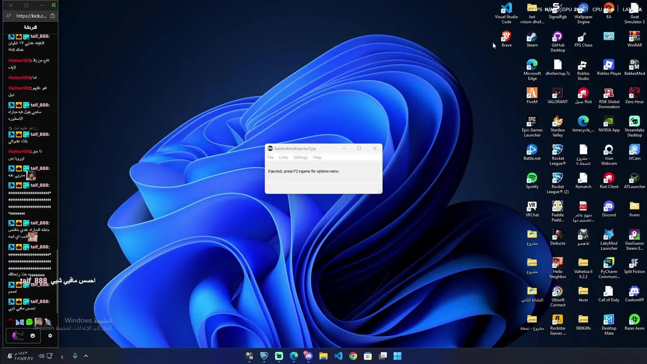Select the Epic Games Launcher icon
The width and height of the screenshot is (647, 364).
(x=532, y=126)
